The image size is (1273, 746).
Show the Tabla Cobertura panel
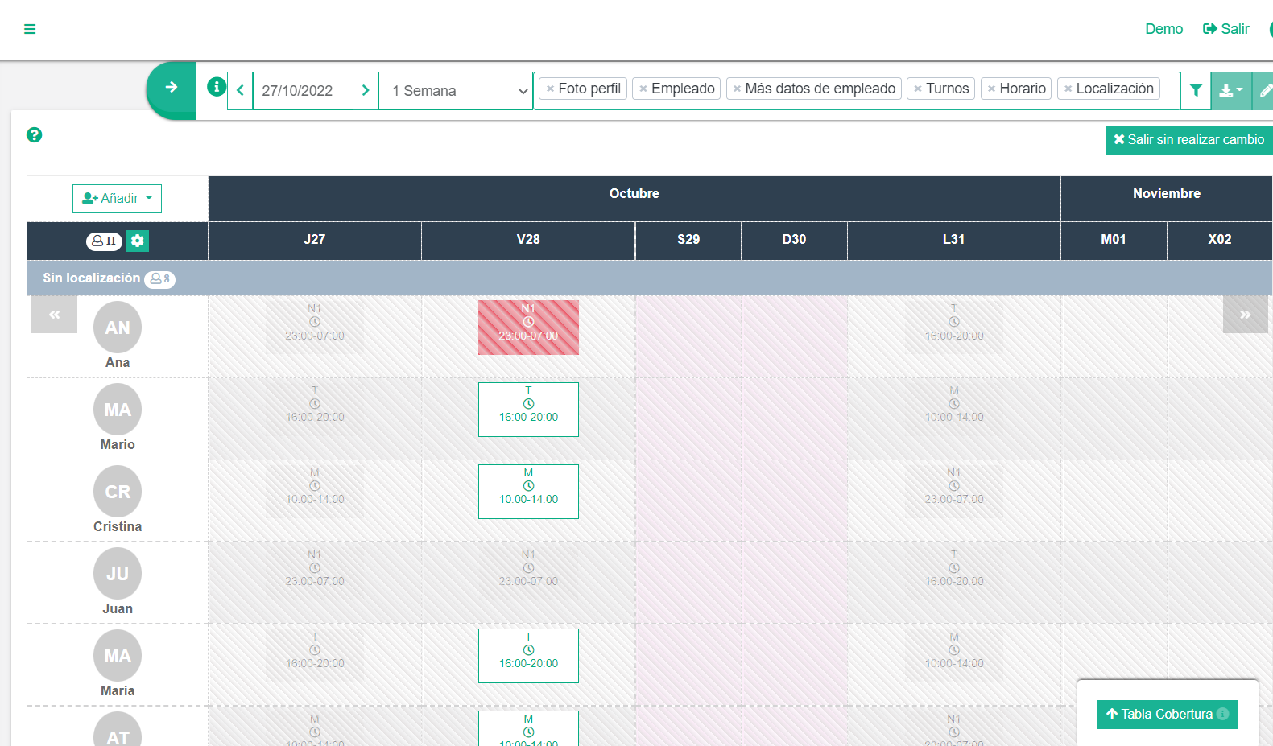click(1167, 715)
